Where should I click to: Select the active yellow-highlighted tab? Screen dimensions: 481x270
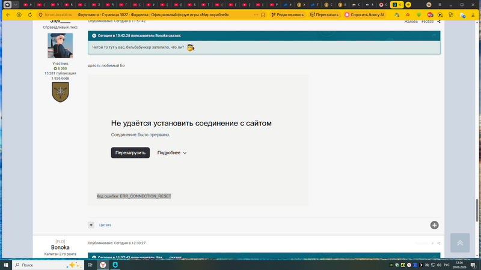pyautogui.click(x=397, y=5)
